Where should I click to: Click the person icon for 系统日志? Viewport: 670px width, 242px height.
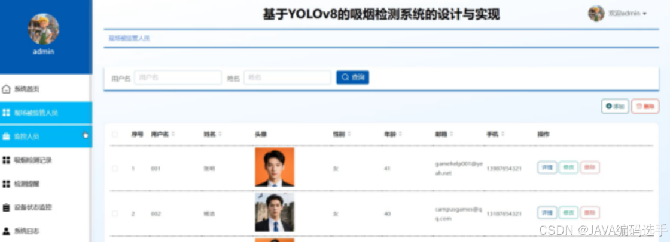click(x=6, y=231)
